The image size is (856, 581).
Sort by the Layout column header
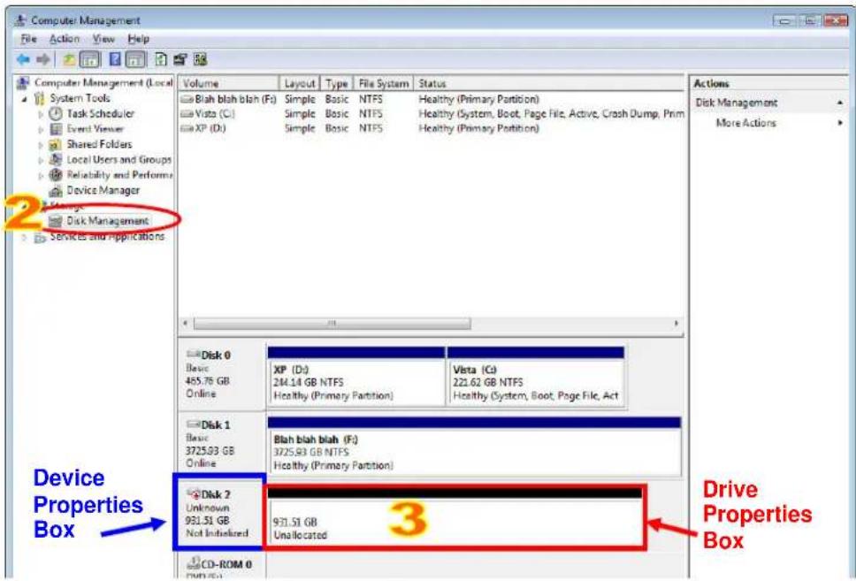click(x=300, y=83)
